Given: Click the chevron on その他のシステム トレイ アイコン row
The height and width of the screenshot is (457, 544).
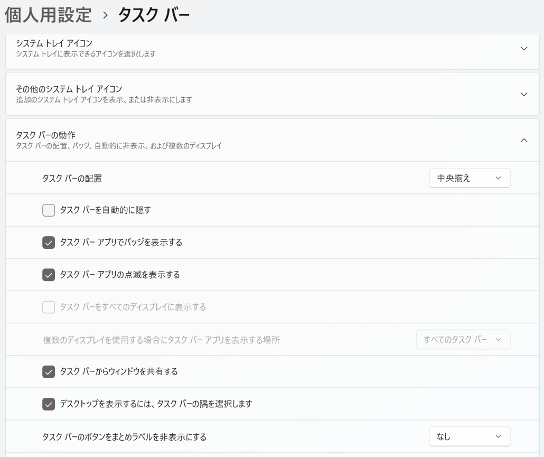Looking at the screenshot, I should [524, 94].
